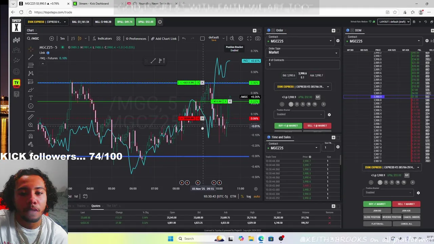Select the zoom-in magnifier tool
434x244 pixels.
click(31, 125)
